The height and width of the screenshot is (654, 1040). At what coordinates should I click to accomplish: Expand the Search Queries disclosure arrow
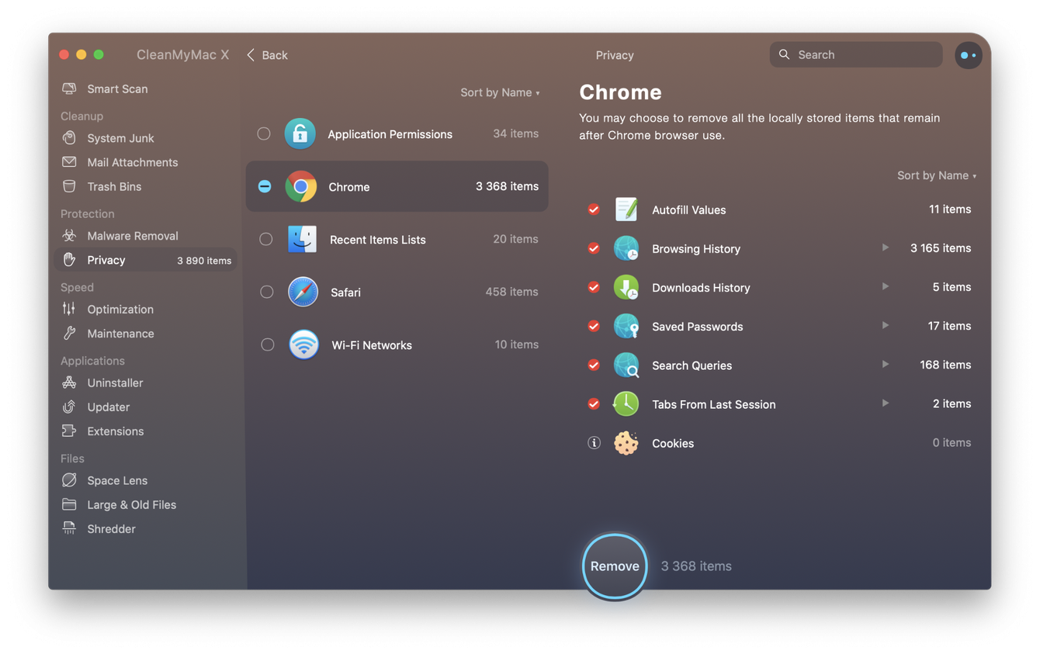point(885,364)
